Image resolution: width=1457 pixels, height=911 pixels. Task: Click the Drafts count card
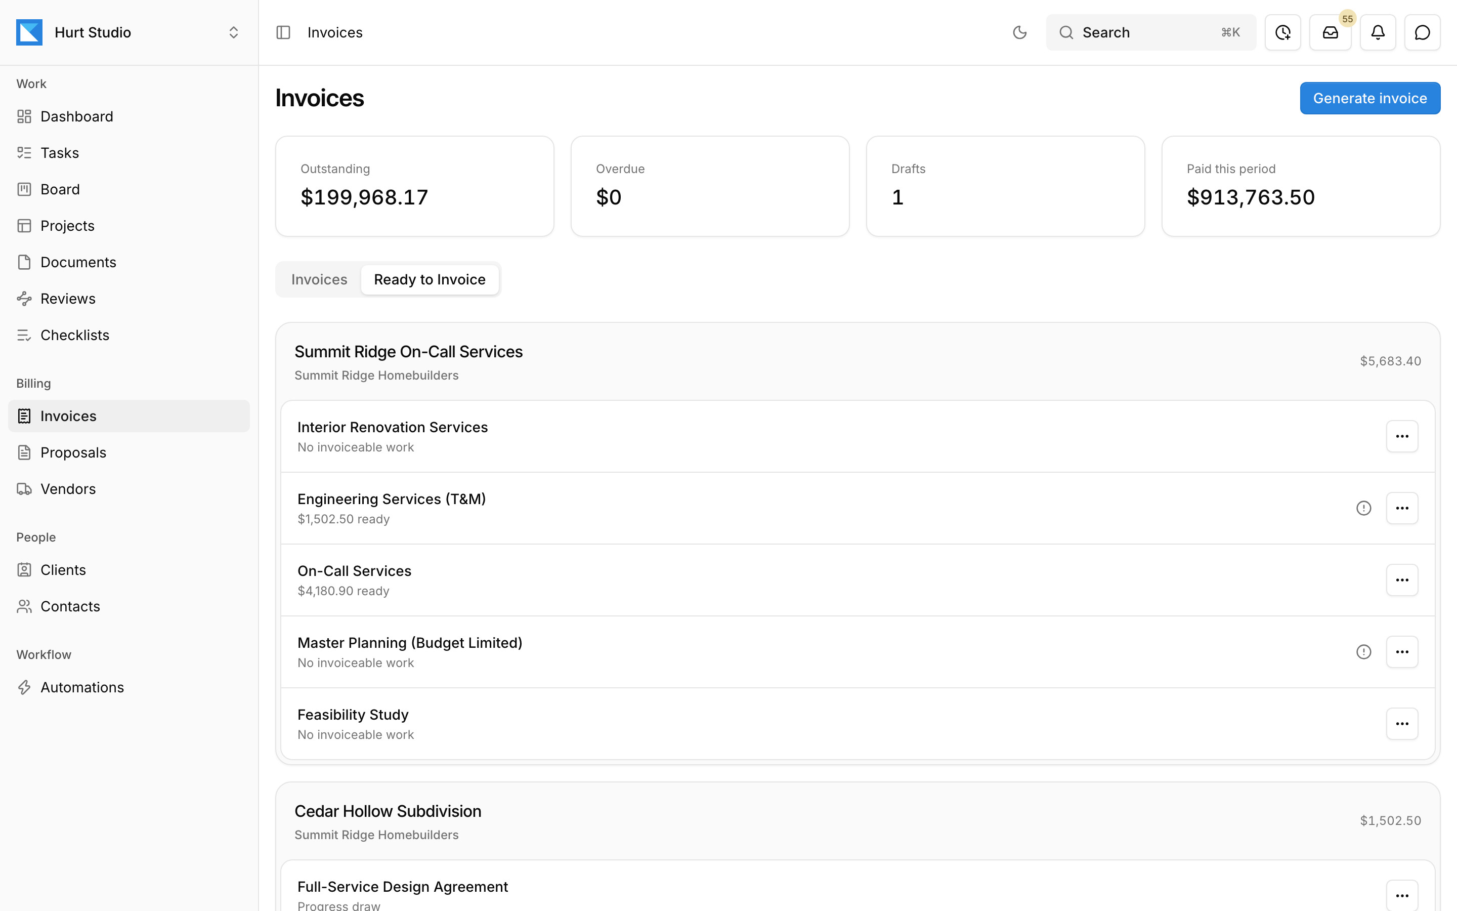[1005, 186]
